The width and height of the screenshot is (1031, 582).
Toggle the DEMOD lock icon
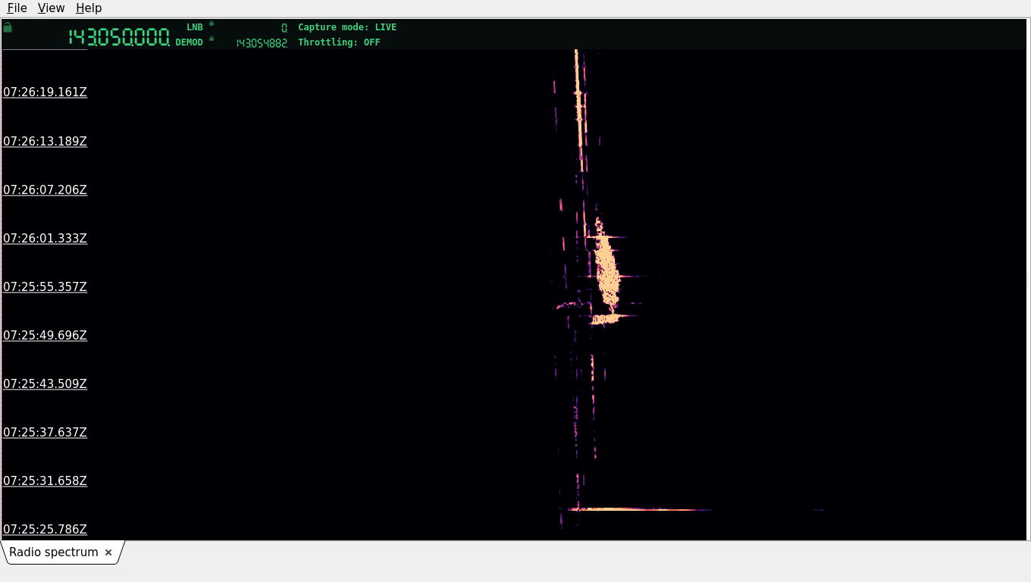212,39
